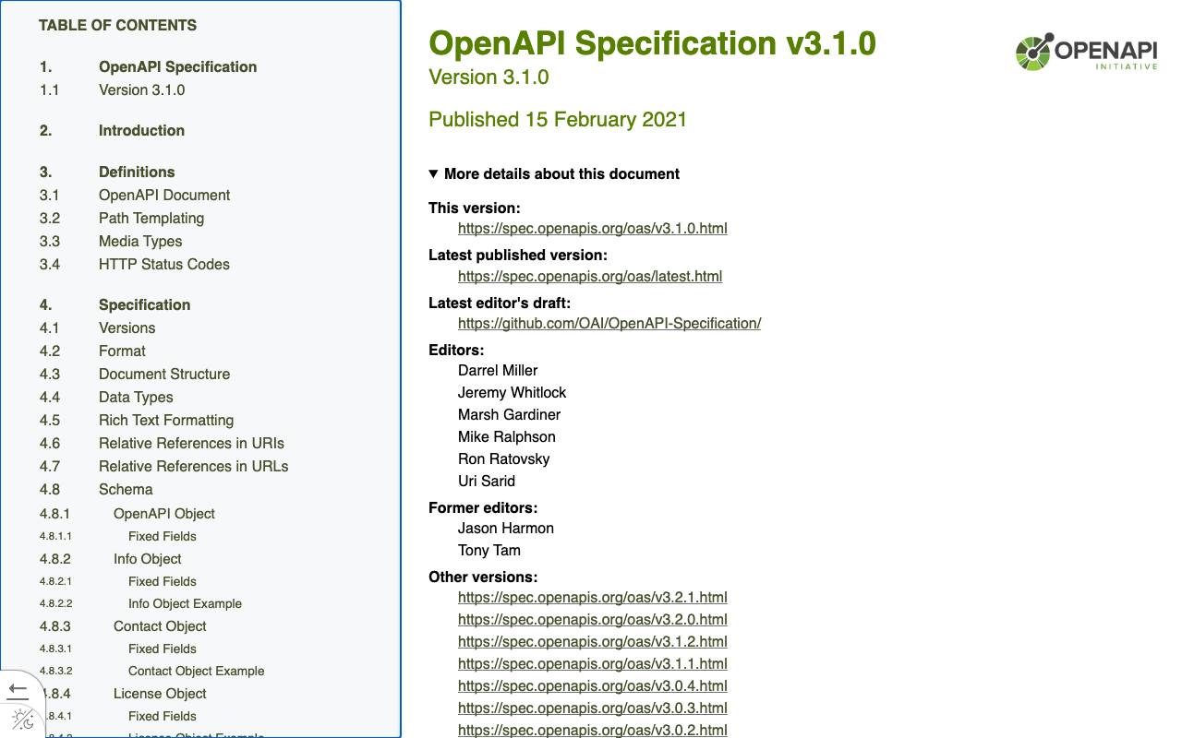Screen dimensions: 1182x738
Task: Select section 4.8.2 Info Object
Action: pyautogui.click(x=111, y=558)
